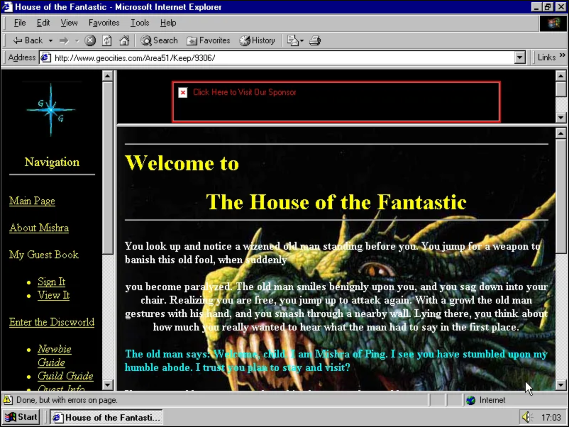Open the Forward history dropdown arrow
Image resolution: width=569 pixels, height=427 pixels.
click(77, 41)
